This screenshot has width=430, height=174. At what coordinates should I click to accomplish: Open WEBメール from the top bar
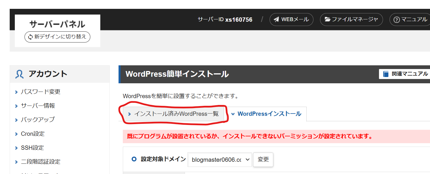pos(291,19)
